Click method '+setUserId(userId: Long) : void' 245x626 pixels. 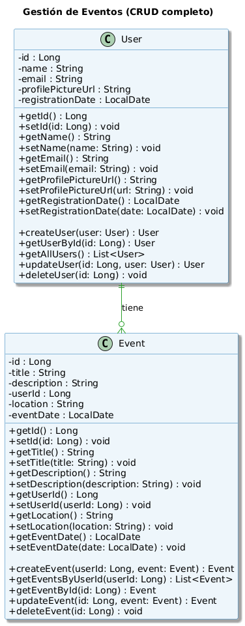80,505
